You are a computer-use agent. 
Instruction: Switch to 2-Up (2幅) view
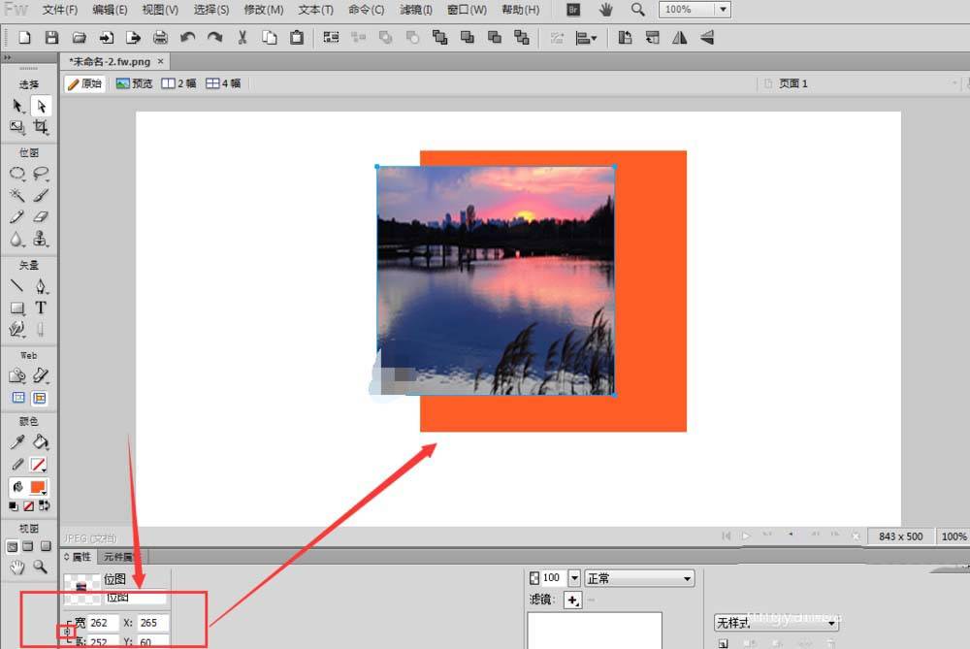[178, 83]
